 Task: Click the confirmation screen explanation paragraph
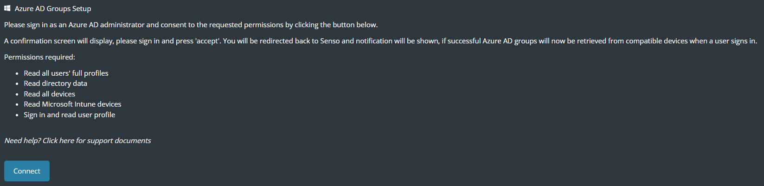[380, 41]
